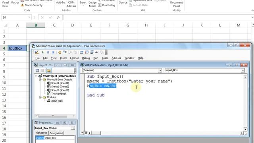Toggle Folders in the Project pane
Image resolution: width=254 pixels, height=143 pixels.
click(49, 70)
